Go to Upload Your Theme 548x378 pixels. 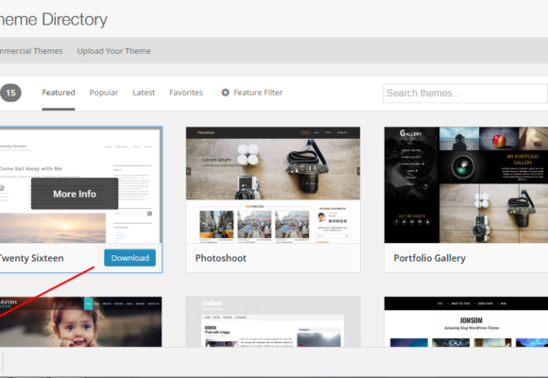(114, 51)
